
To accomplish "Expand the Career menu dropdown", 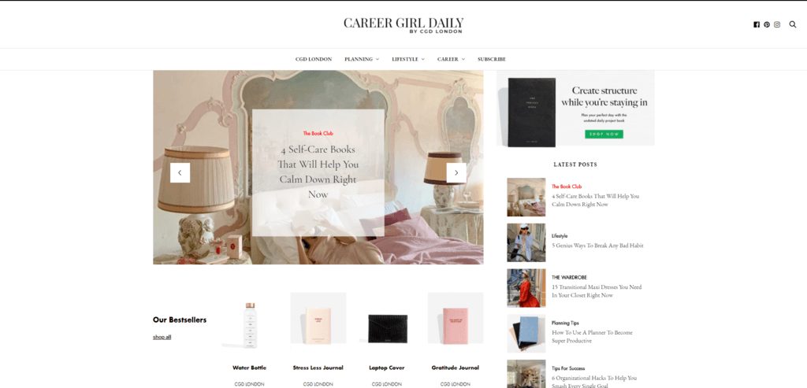I will (451, 59).
